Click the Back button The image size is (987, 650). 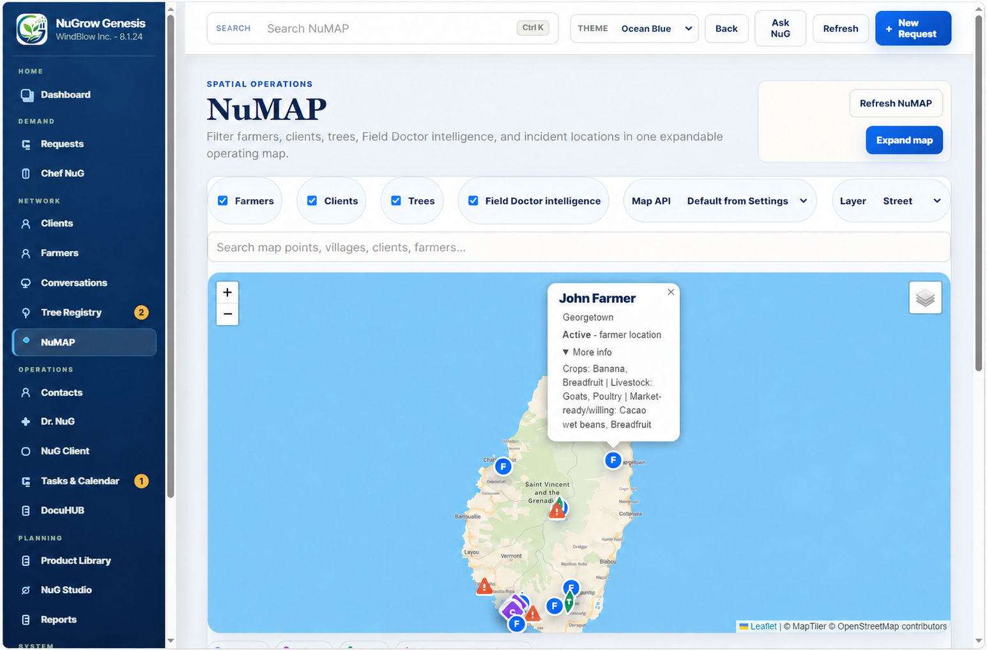[726, 29]
